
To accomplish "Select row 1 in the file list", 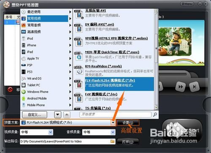I will 12,22.
